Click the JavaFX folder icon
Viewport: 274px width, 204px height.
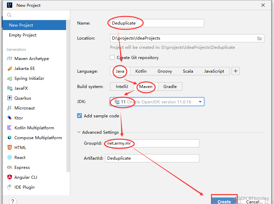point(10,88)
